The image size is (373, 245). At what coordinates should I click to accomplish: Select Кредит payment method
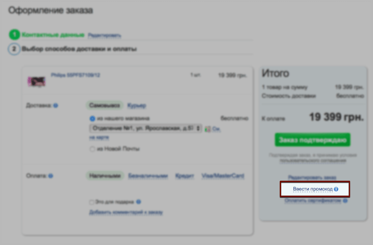[x=184, y=176]
